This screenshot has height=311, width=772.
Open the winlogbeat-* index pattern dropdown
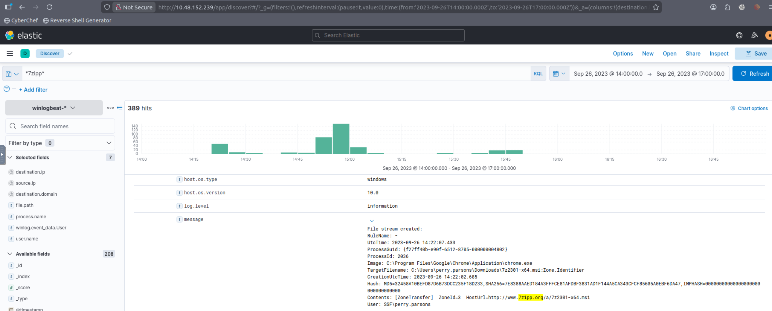(x=54, y=108)
